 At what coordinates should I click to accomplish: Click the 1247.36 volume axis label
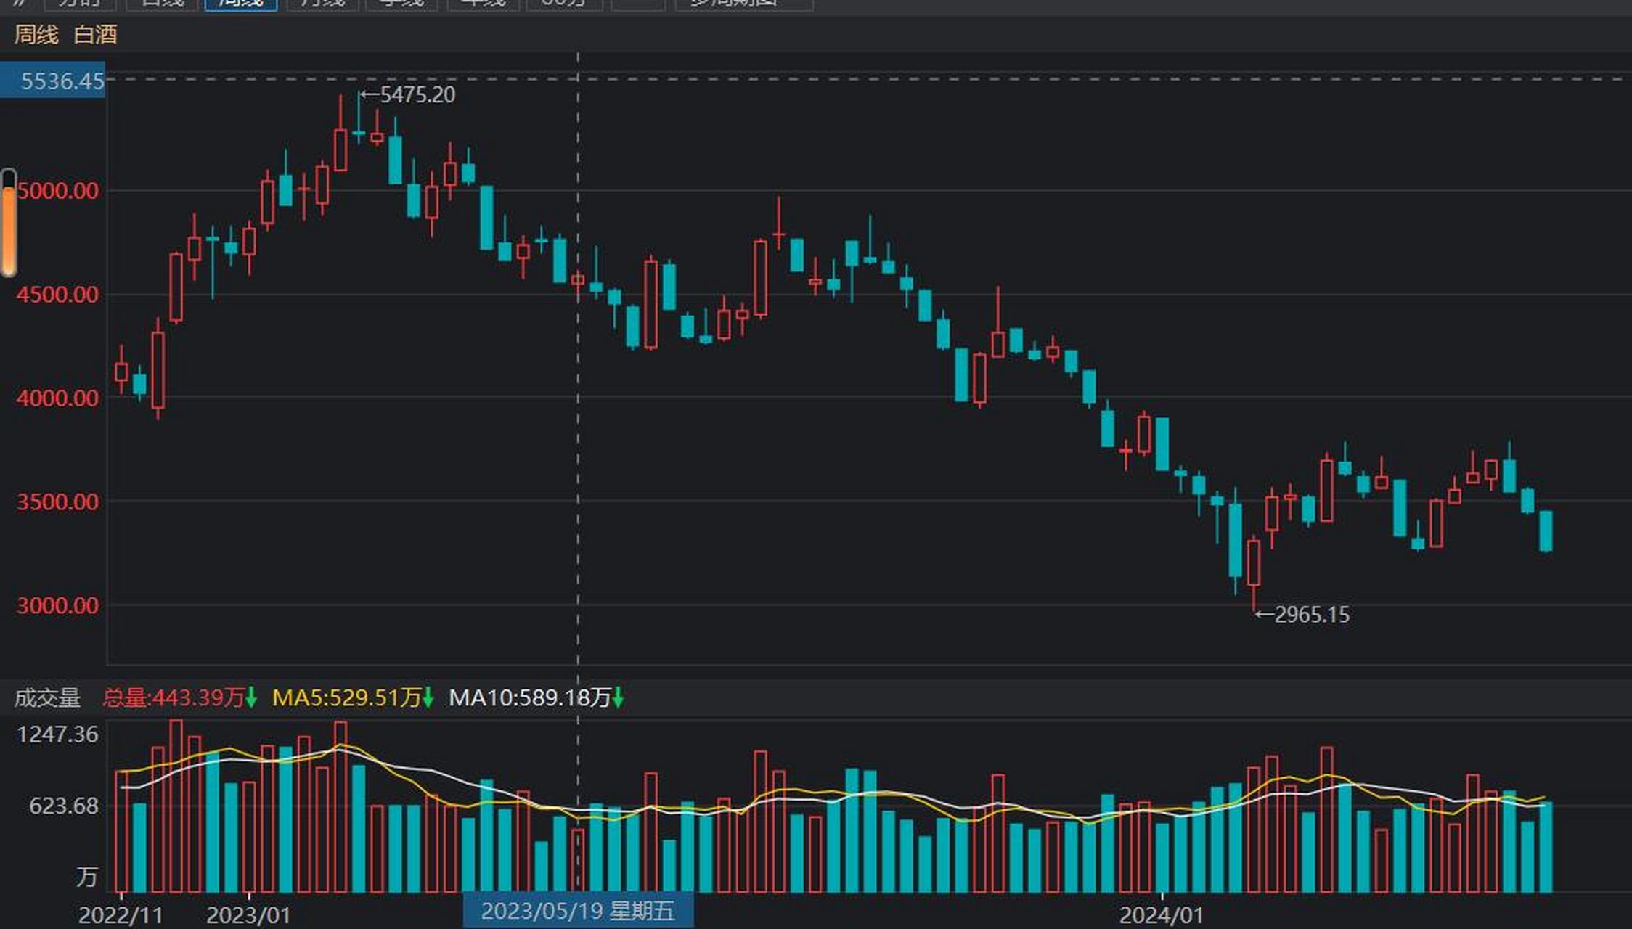[x=57, y=734]
